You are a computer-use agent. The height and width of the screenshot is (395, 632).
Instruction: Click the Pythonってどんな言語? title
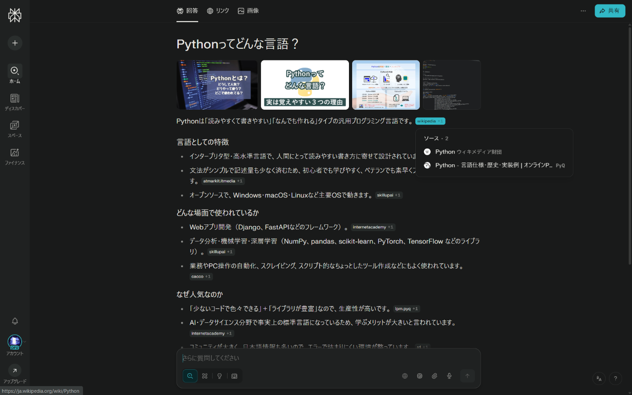click(237, 44)
